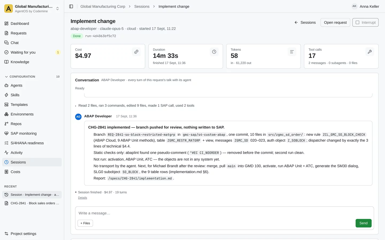Click the tool calls wrench icon

pyautogui.click(x=370, y=52)
